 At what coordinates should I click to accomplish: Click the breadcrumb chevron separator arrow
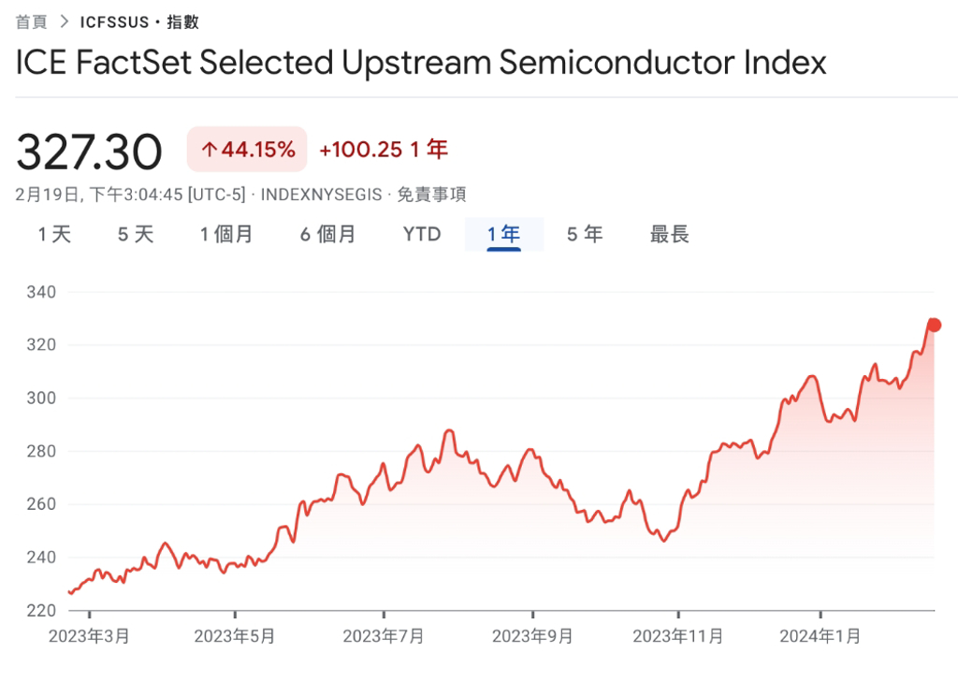64,22
